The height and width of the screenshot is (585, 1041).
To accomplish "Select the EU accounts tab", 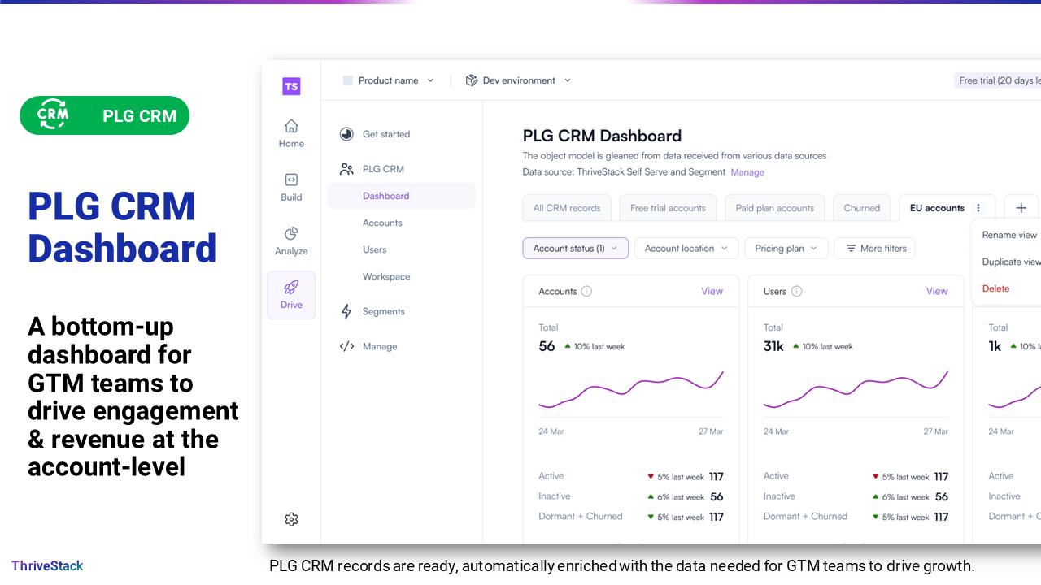I will pos(937,208).
